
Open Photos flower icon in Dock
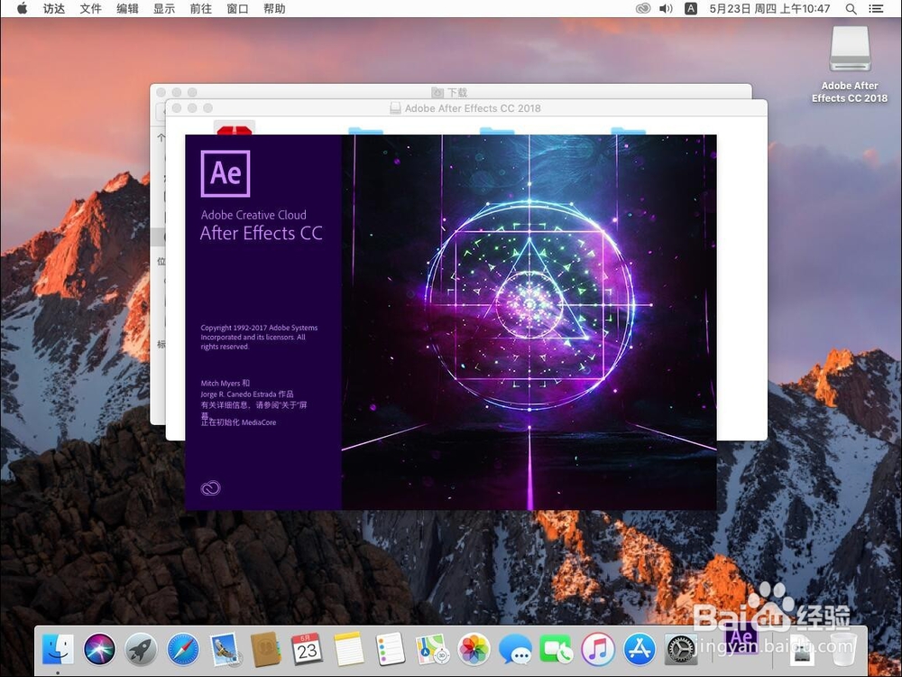474,649
